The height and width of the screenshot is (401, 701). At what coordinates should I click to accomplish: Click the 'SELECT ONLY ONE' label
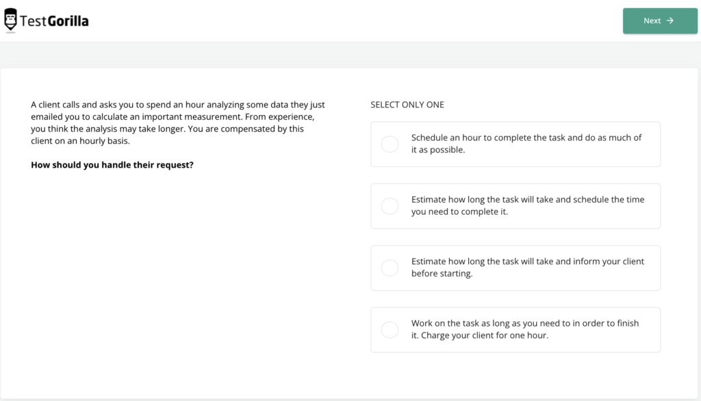[x=407, y=105]
